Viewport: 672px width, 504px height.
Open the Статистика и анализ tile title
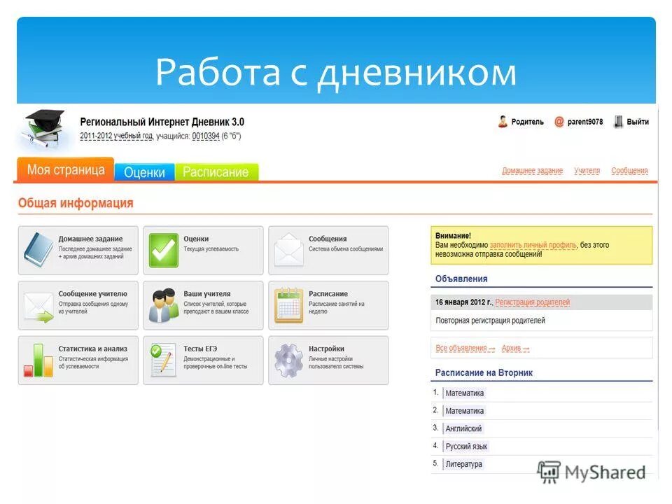93,349
